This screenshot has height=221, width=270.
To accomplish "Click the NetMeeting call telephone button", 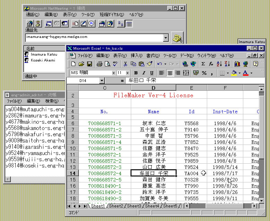I will click(177, 38).
